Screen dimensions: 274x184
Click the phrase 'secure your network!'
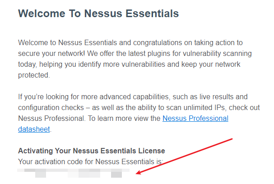click(x=51, y=53)
